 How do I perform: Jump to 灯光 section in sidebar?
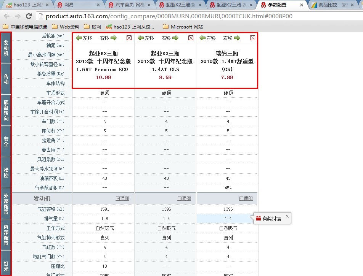coord(6,263)
